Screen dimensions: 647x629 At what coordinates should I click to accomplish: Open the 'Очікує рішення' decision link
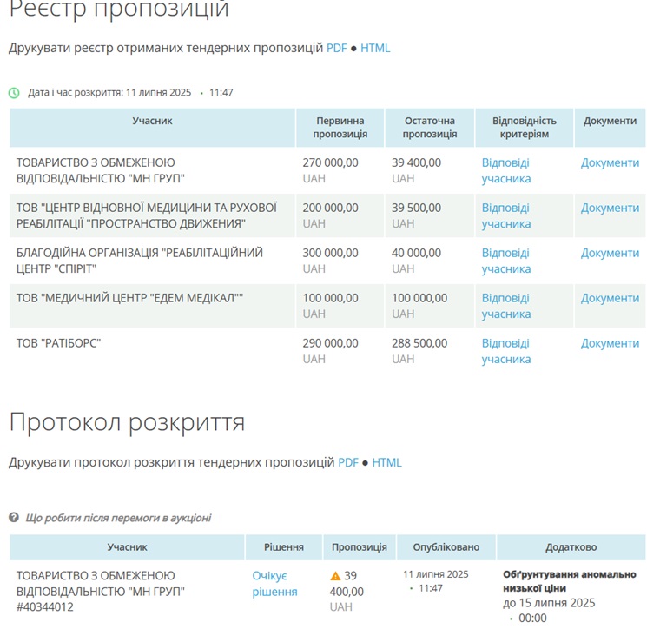[274, 584]
